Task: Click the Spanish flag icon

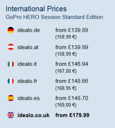Action: pyautogui.click(x=11, y=98)
